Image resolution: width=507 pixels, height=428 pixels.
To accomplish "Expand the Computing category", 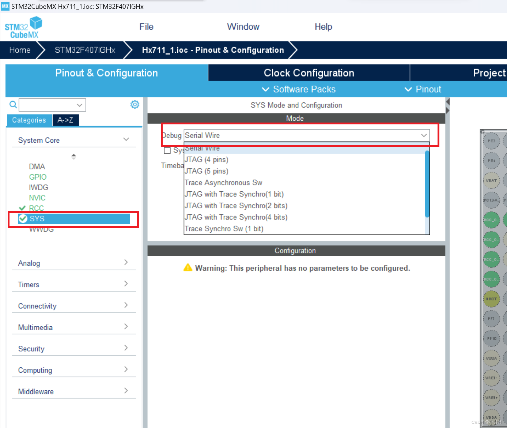I will click(x=74, y=370).
